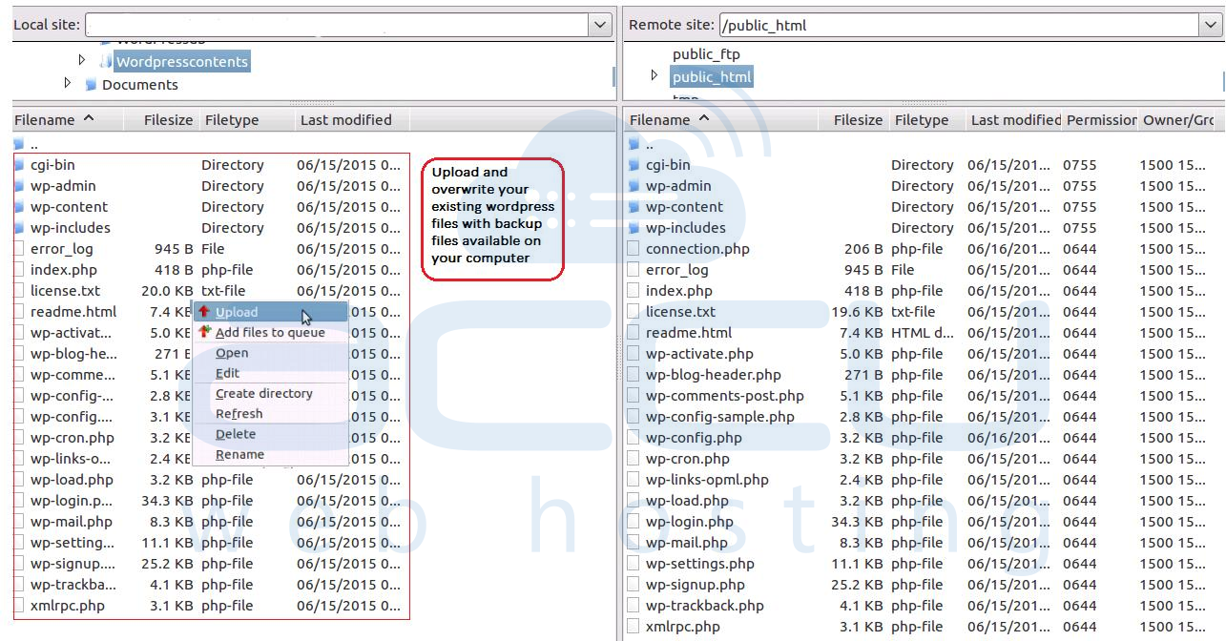Select local wp-cron.php file name
This screenshot has height=641, width=1226.
pos(73,438)
